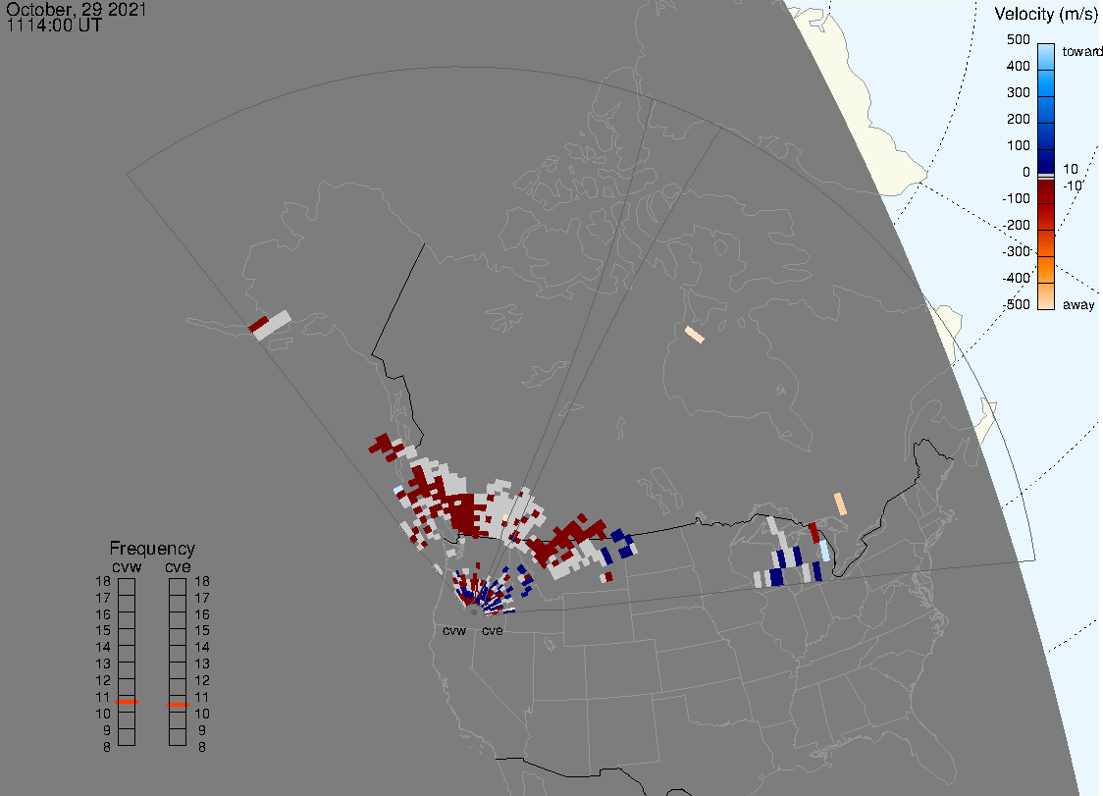
Task: Click the "October, 29 2021" date text
Action: pos(77,11)
